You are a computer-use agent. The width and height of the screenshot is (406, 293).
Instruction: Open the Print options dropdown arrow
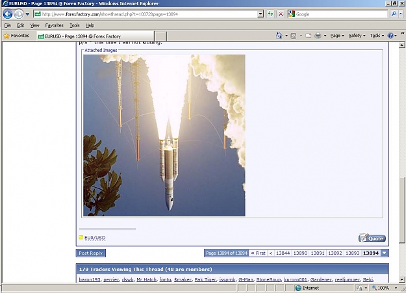(325, 36)
